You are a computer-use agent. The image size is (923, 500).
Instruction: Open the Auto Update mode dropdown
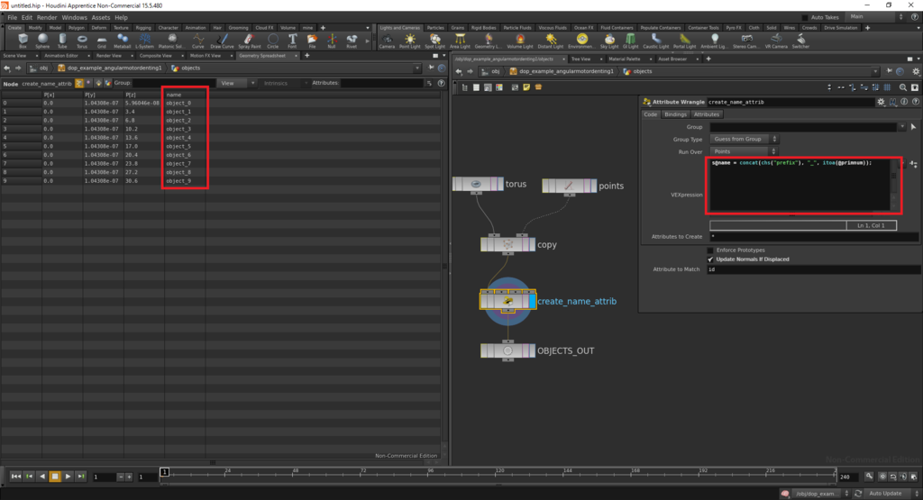click(890, 494)
